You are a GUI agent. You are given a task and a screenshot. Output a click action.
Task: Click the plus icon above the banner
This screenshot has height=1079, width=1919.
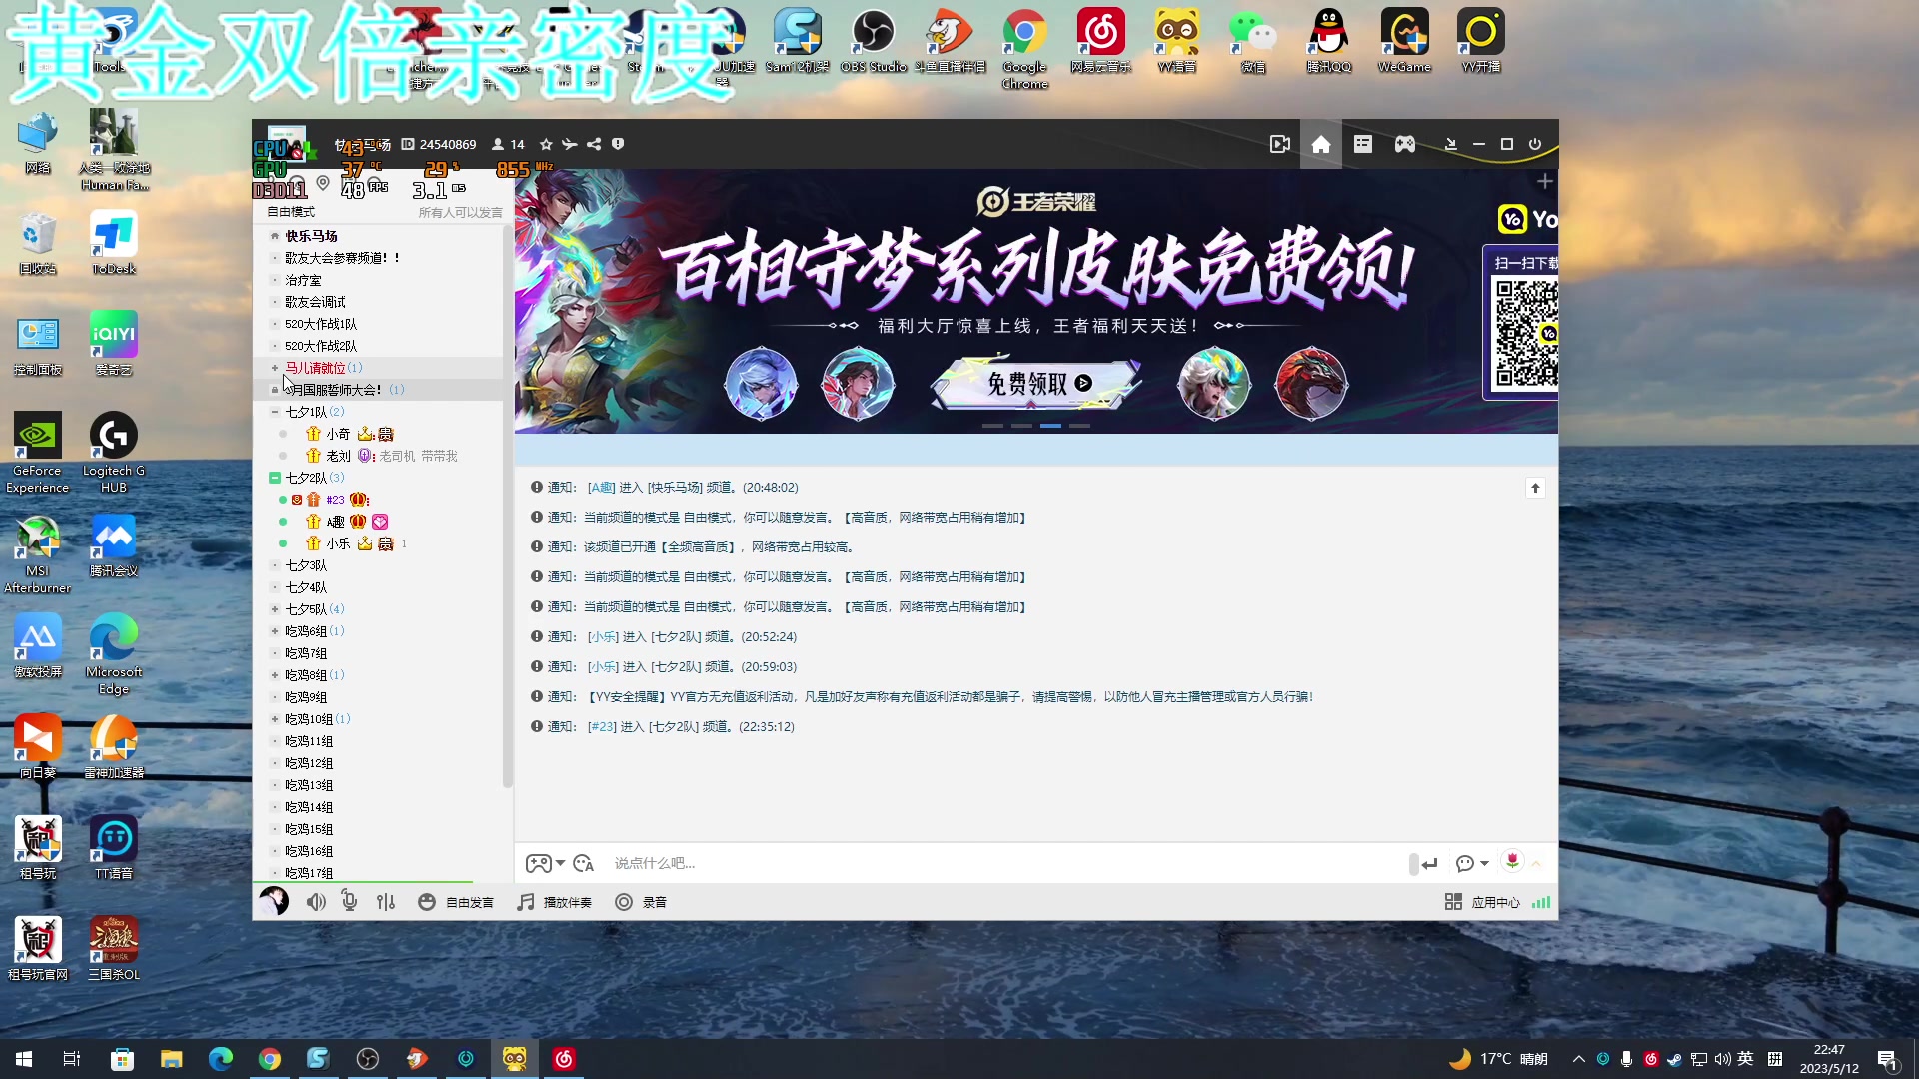coord(1544,181)
